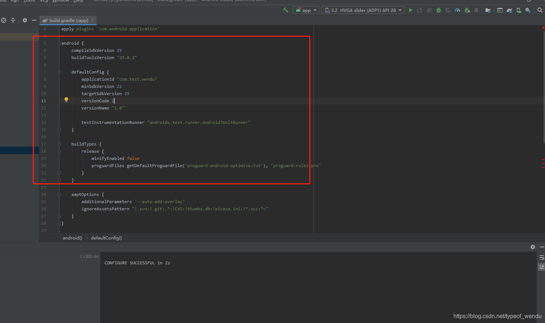The height and width of the screenshot is (323, 545).
Task: Click versionName "1.0" text
Action: tap(103, 108)
